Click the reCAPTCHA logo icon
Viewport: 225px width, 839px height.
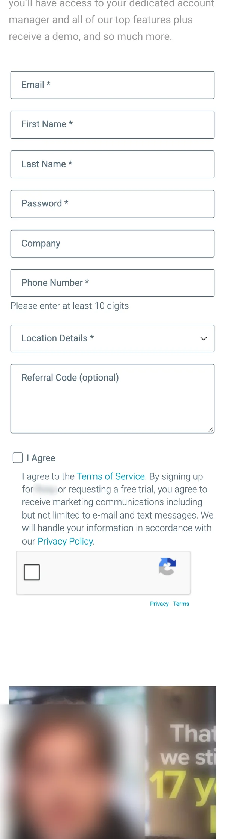pos(167,566)
